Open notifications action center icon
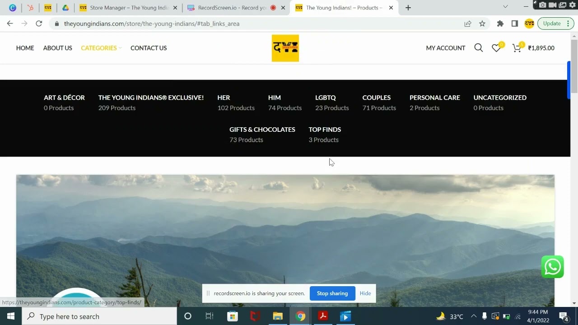This screenshot has width=578, height=325. coord(564,316)
